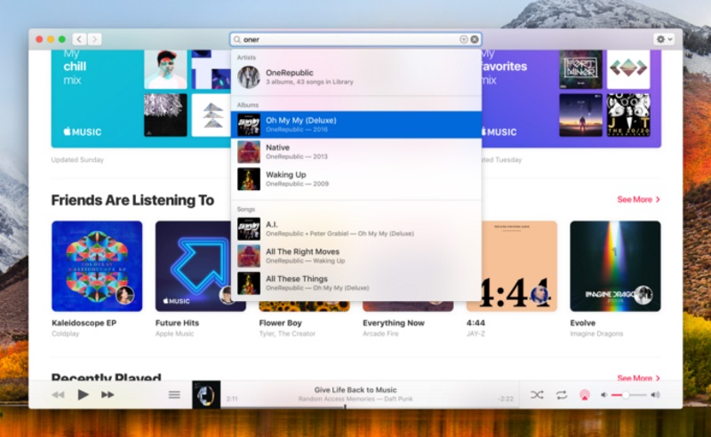The height and width of the screenshot is (437, 711).
Task: Skip to the next track
Action: (x=108, y=394)
